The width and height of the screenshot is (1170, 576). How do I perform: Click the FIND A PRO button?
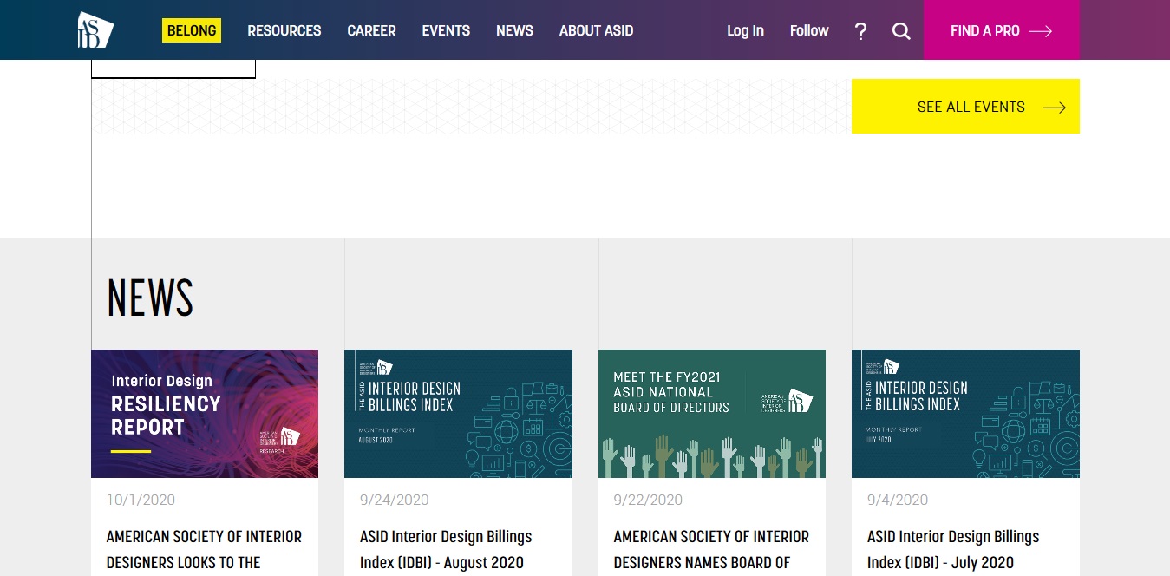1002,30
